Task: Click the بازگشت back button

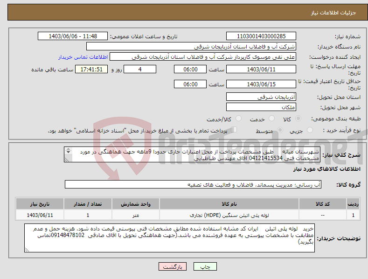Action: click(x=173, y=266)
